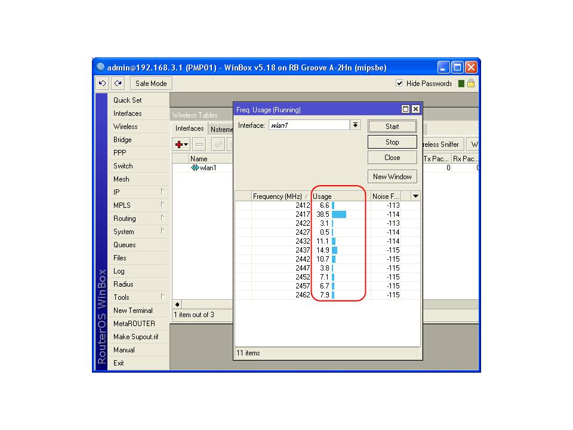This screenshot has height=430, width=573.
Task: Expand the MPLS submenu
Action: pos(162,205)
